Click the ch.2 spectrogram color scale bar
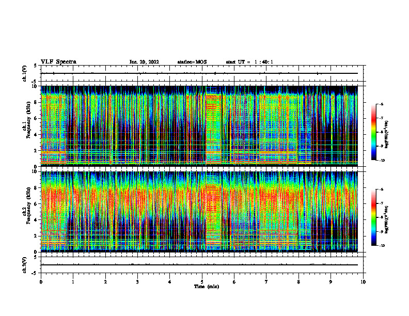Image resolution: width=409 pixels, height=316 pixels. coord(373,217)
